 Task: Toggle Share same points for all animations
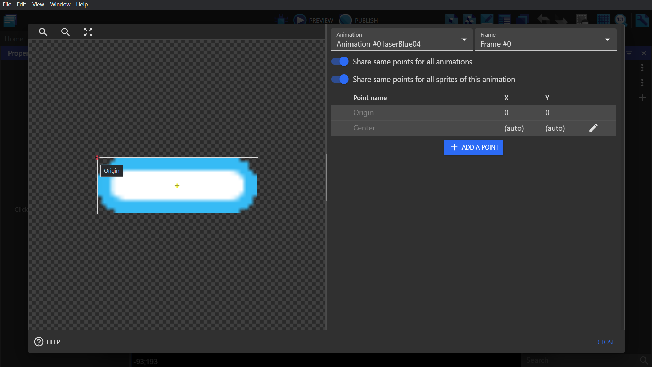click(340, 62)
